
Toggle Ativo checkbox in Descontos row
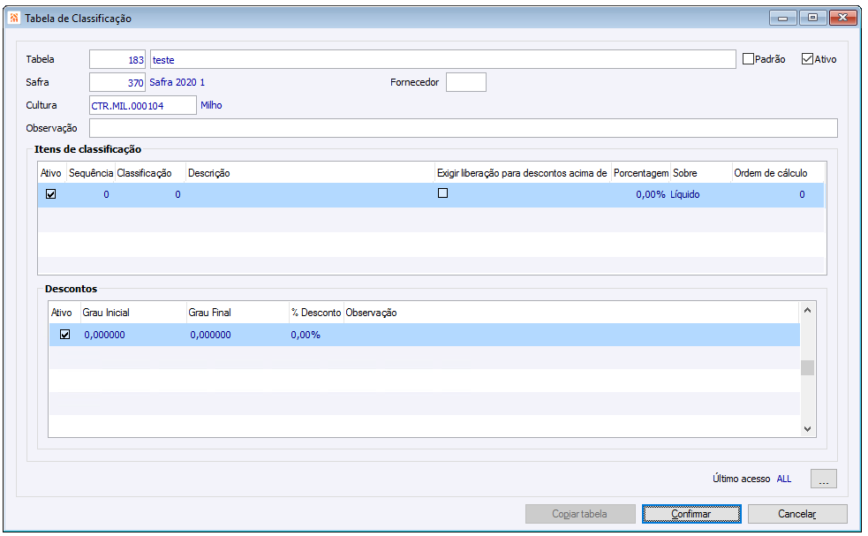tap(64, 335)
